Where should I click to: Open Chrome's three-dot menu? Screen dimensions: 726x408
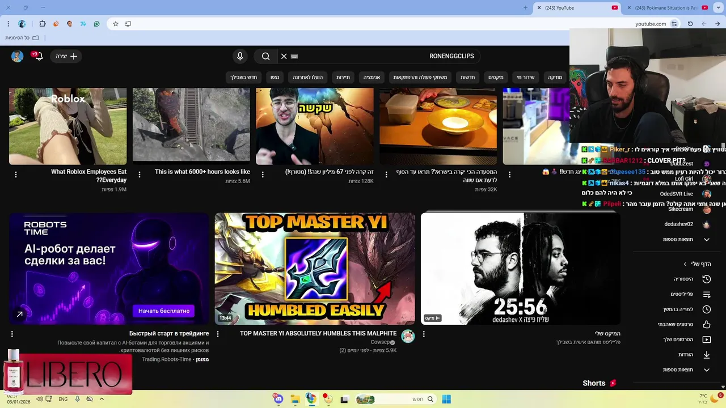tap(8, 24)
